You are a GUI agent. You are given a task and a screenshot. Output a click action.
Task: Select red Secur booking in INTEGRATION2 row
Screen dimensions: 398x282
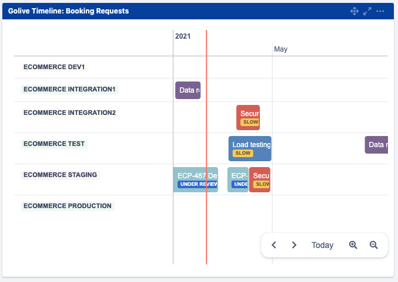(248, 117)
